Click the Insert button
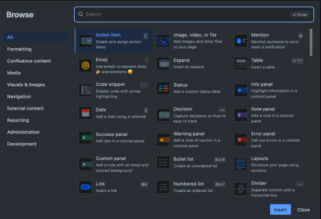 [x=280, y=209]
